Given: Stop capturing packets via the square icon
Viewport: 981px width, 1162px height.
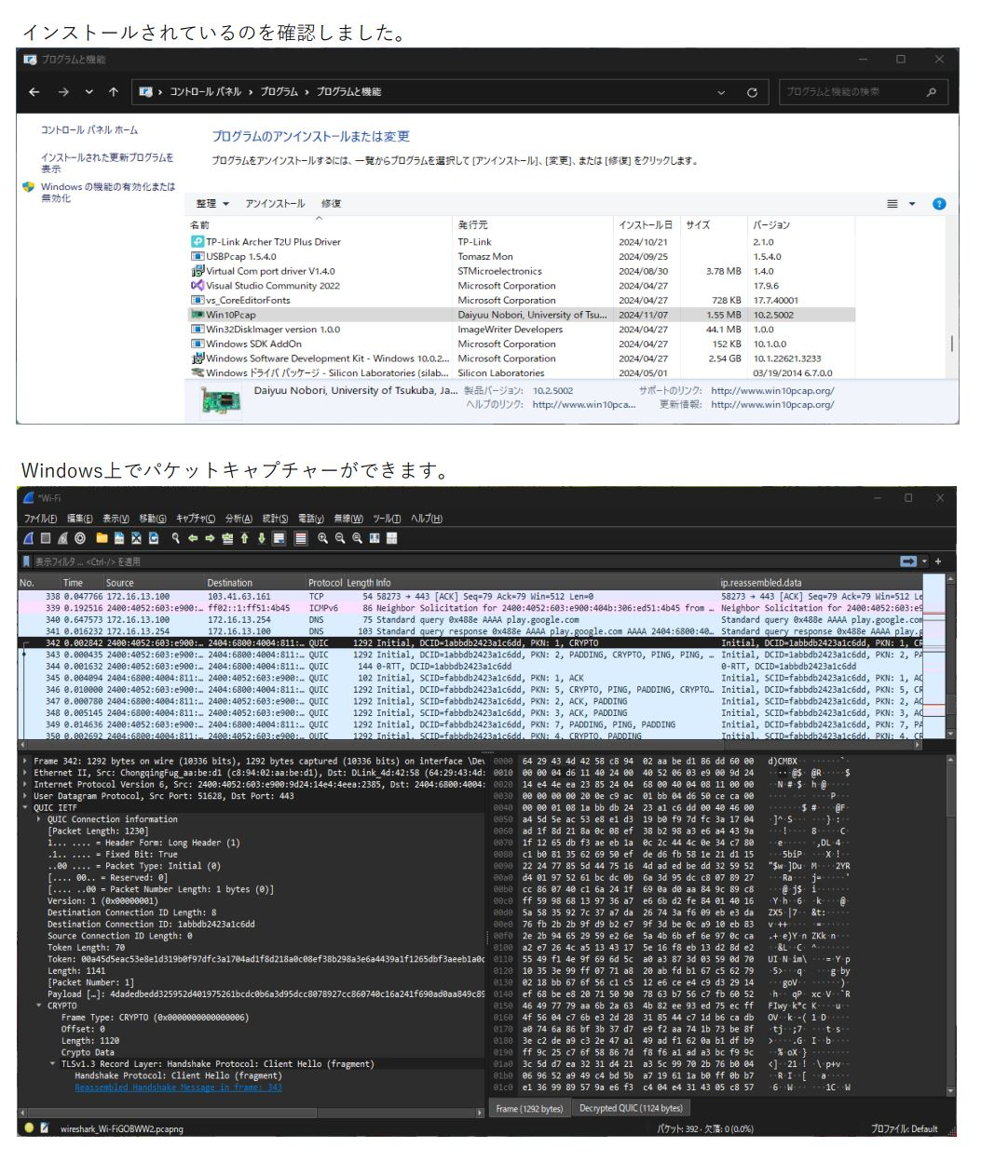Looking at the screenshot, I should [45, 538].
